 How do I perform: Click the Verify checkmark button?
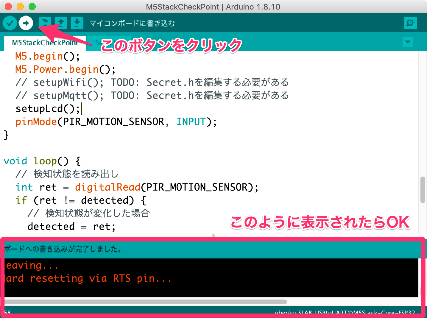point(10,23)
